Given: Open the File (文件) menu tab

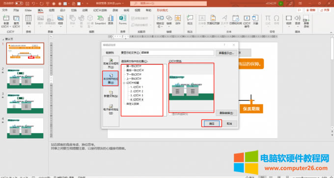Looking at the screenshot, I should click(x=5, y=10).
